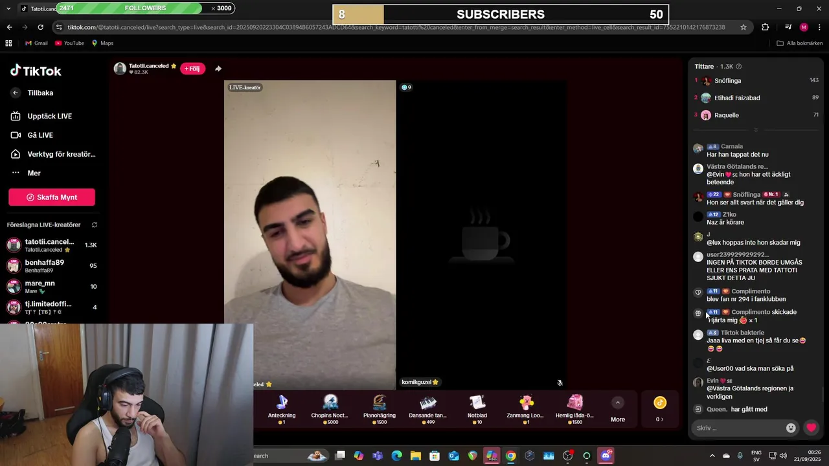Screen dimensions: 829x466
Task: Open top viewer Snöflinga
Action: click(x=756, y=81)
